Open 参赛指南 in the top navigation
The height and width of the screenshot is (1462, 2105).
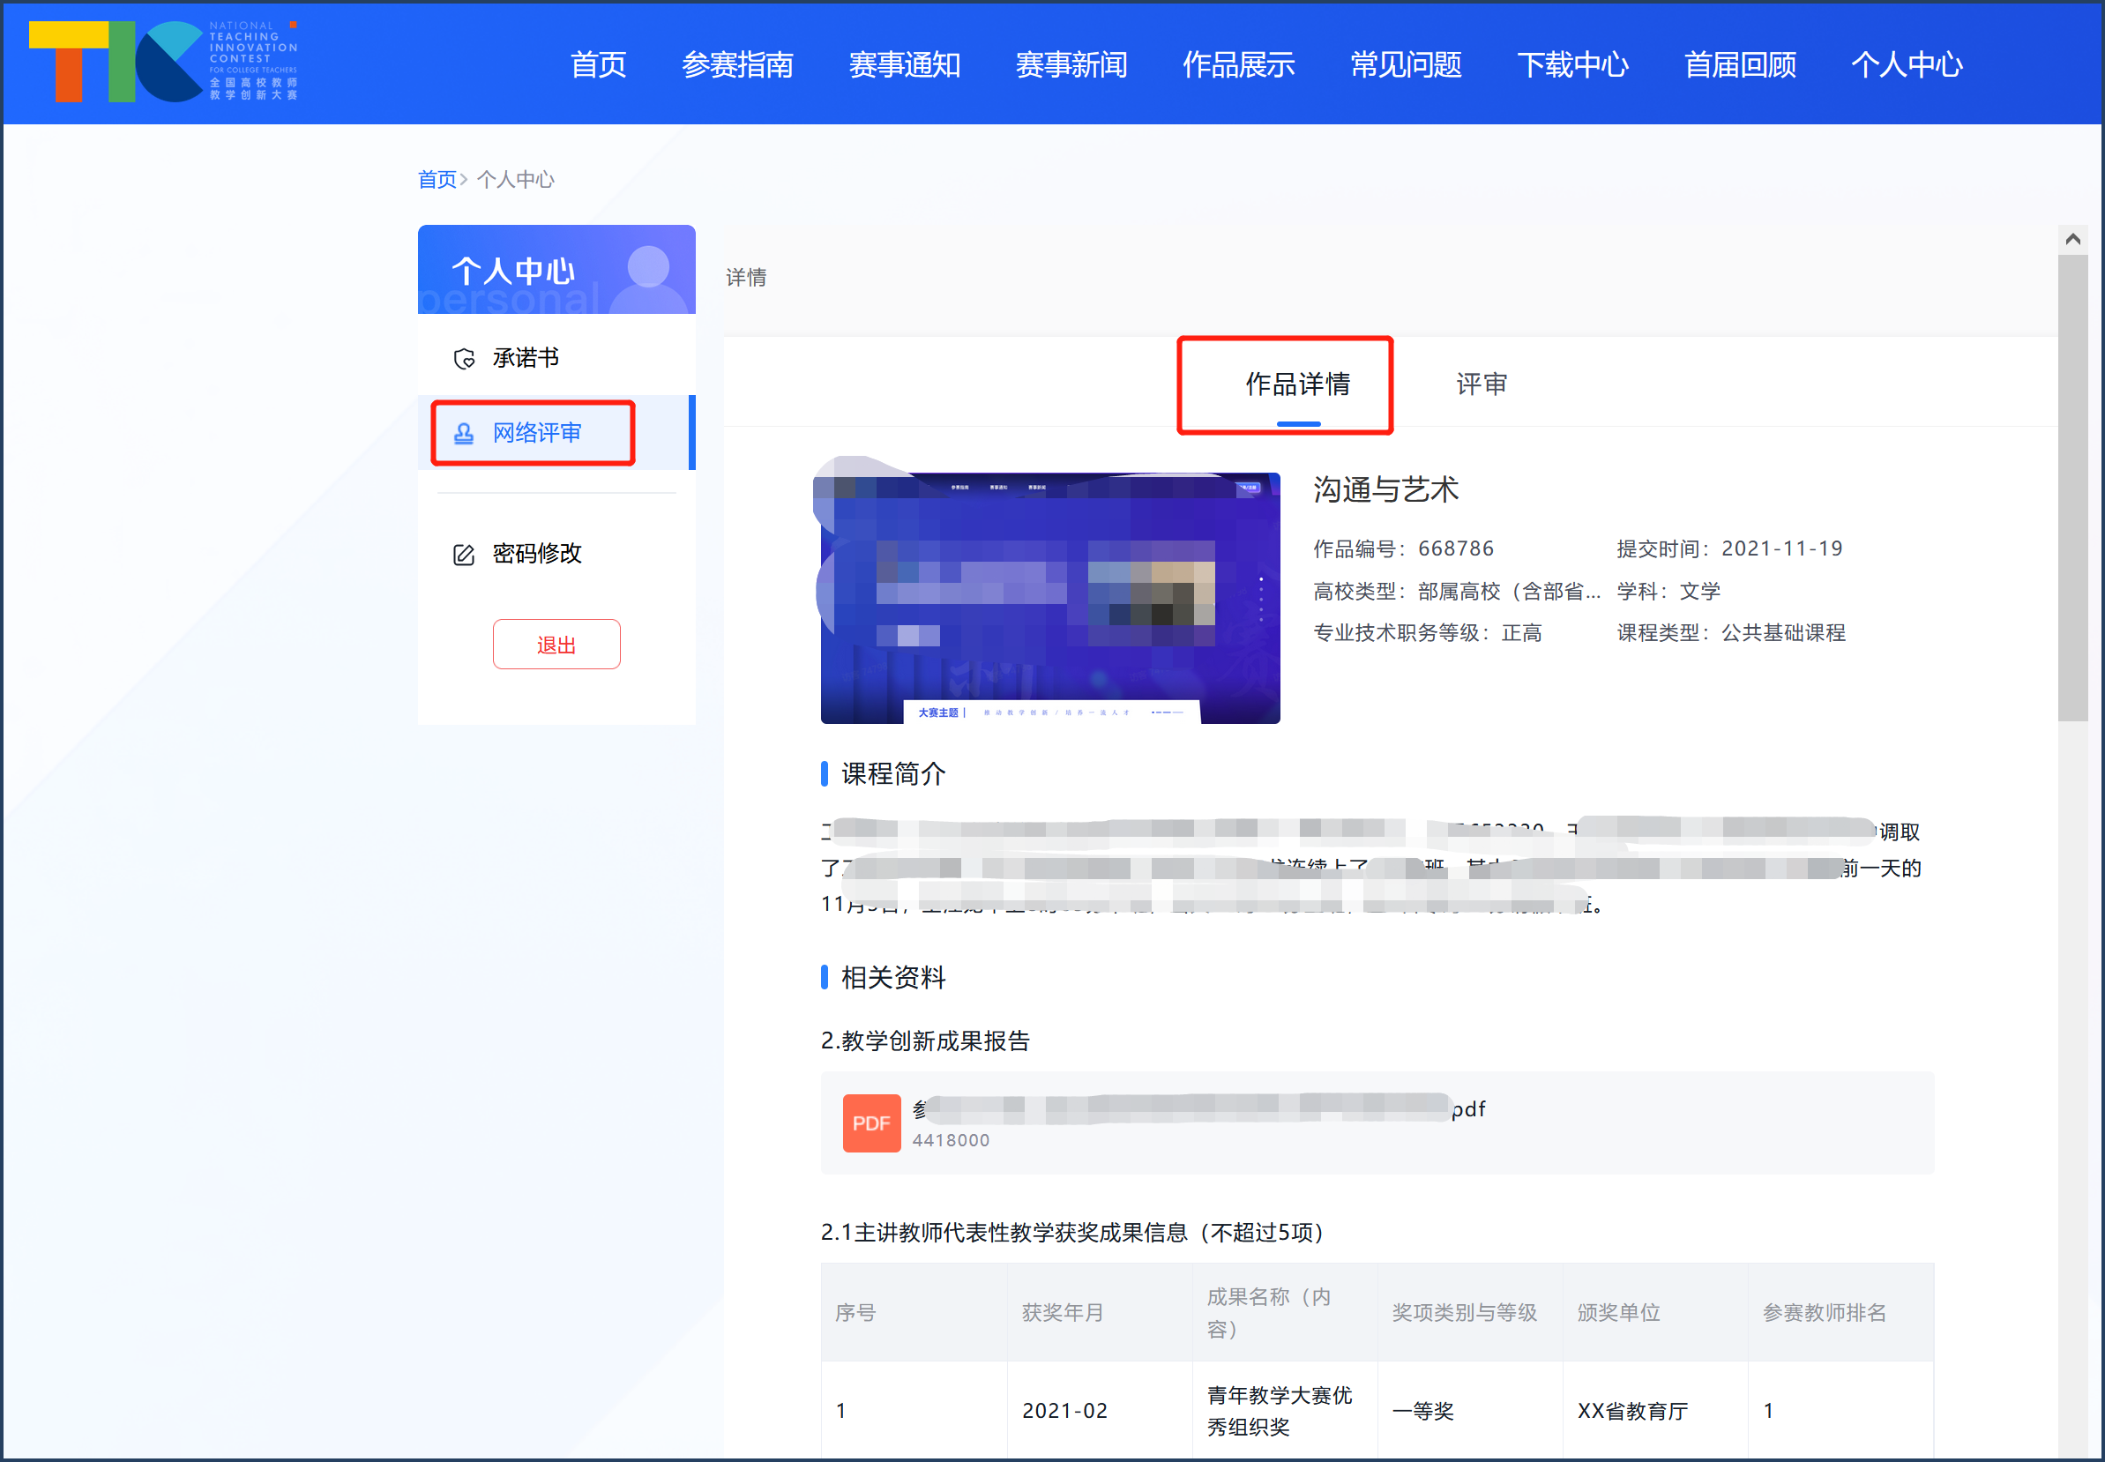pyautogui.click(x=737, y=64)
